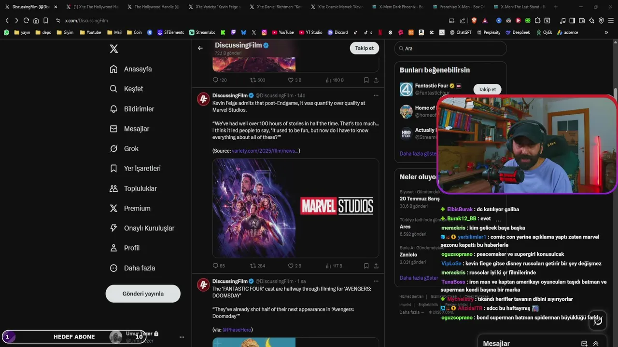618x347 pixels.
Task: Open Grok from the sidebar
Action: click(x=124, y=148)
